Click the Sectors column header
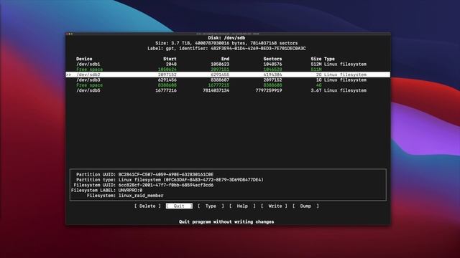The image size is (460, 258). tap(272, 59)
